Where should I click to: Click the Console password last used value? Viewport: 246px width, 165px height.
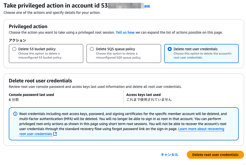(x=14, y=100)
